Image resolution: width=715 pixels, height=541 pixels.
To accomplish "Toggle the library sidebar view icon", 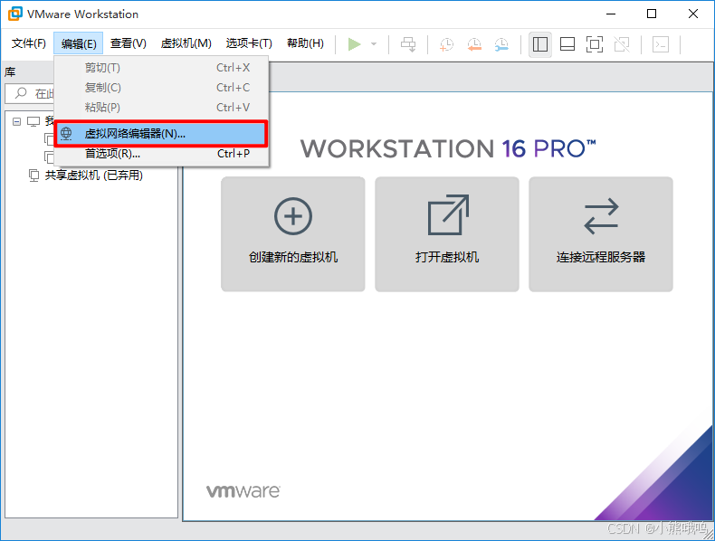I will tap(540, 44).
